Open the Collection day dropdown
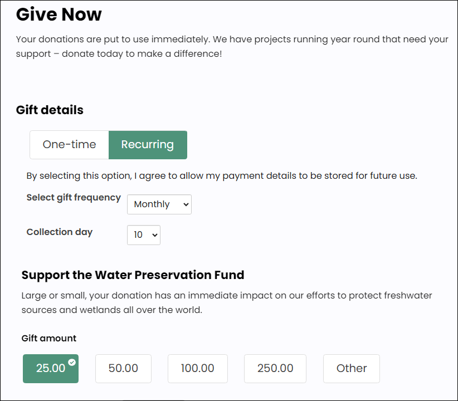This screenshot has width=458, height=401. (144, 235)
